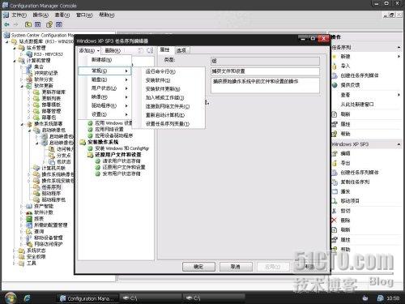The image size is (405, 304).
Task: Select the green check icon beside 应用网络设置
Action: point(91,130)
